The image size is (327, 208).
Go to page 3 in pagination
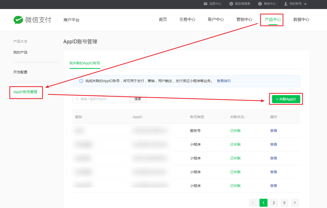click(284, 203)
